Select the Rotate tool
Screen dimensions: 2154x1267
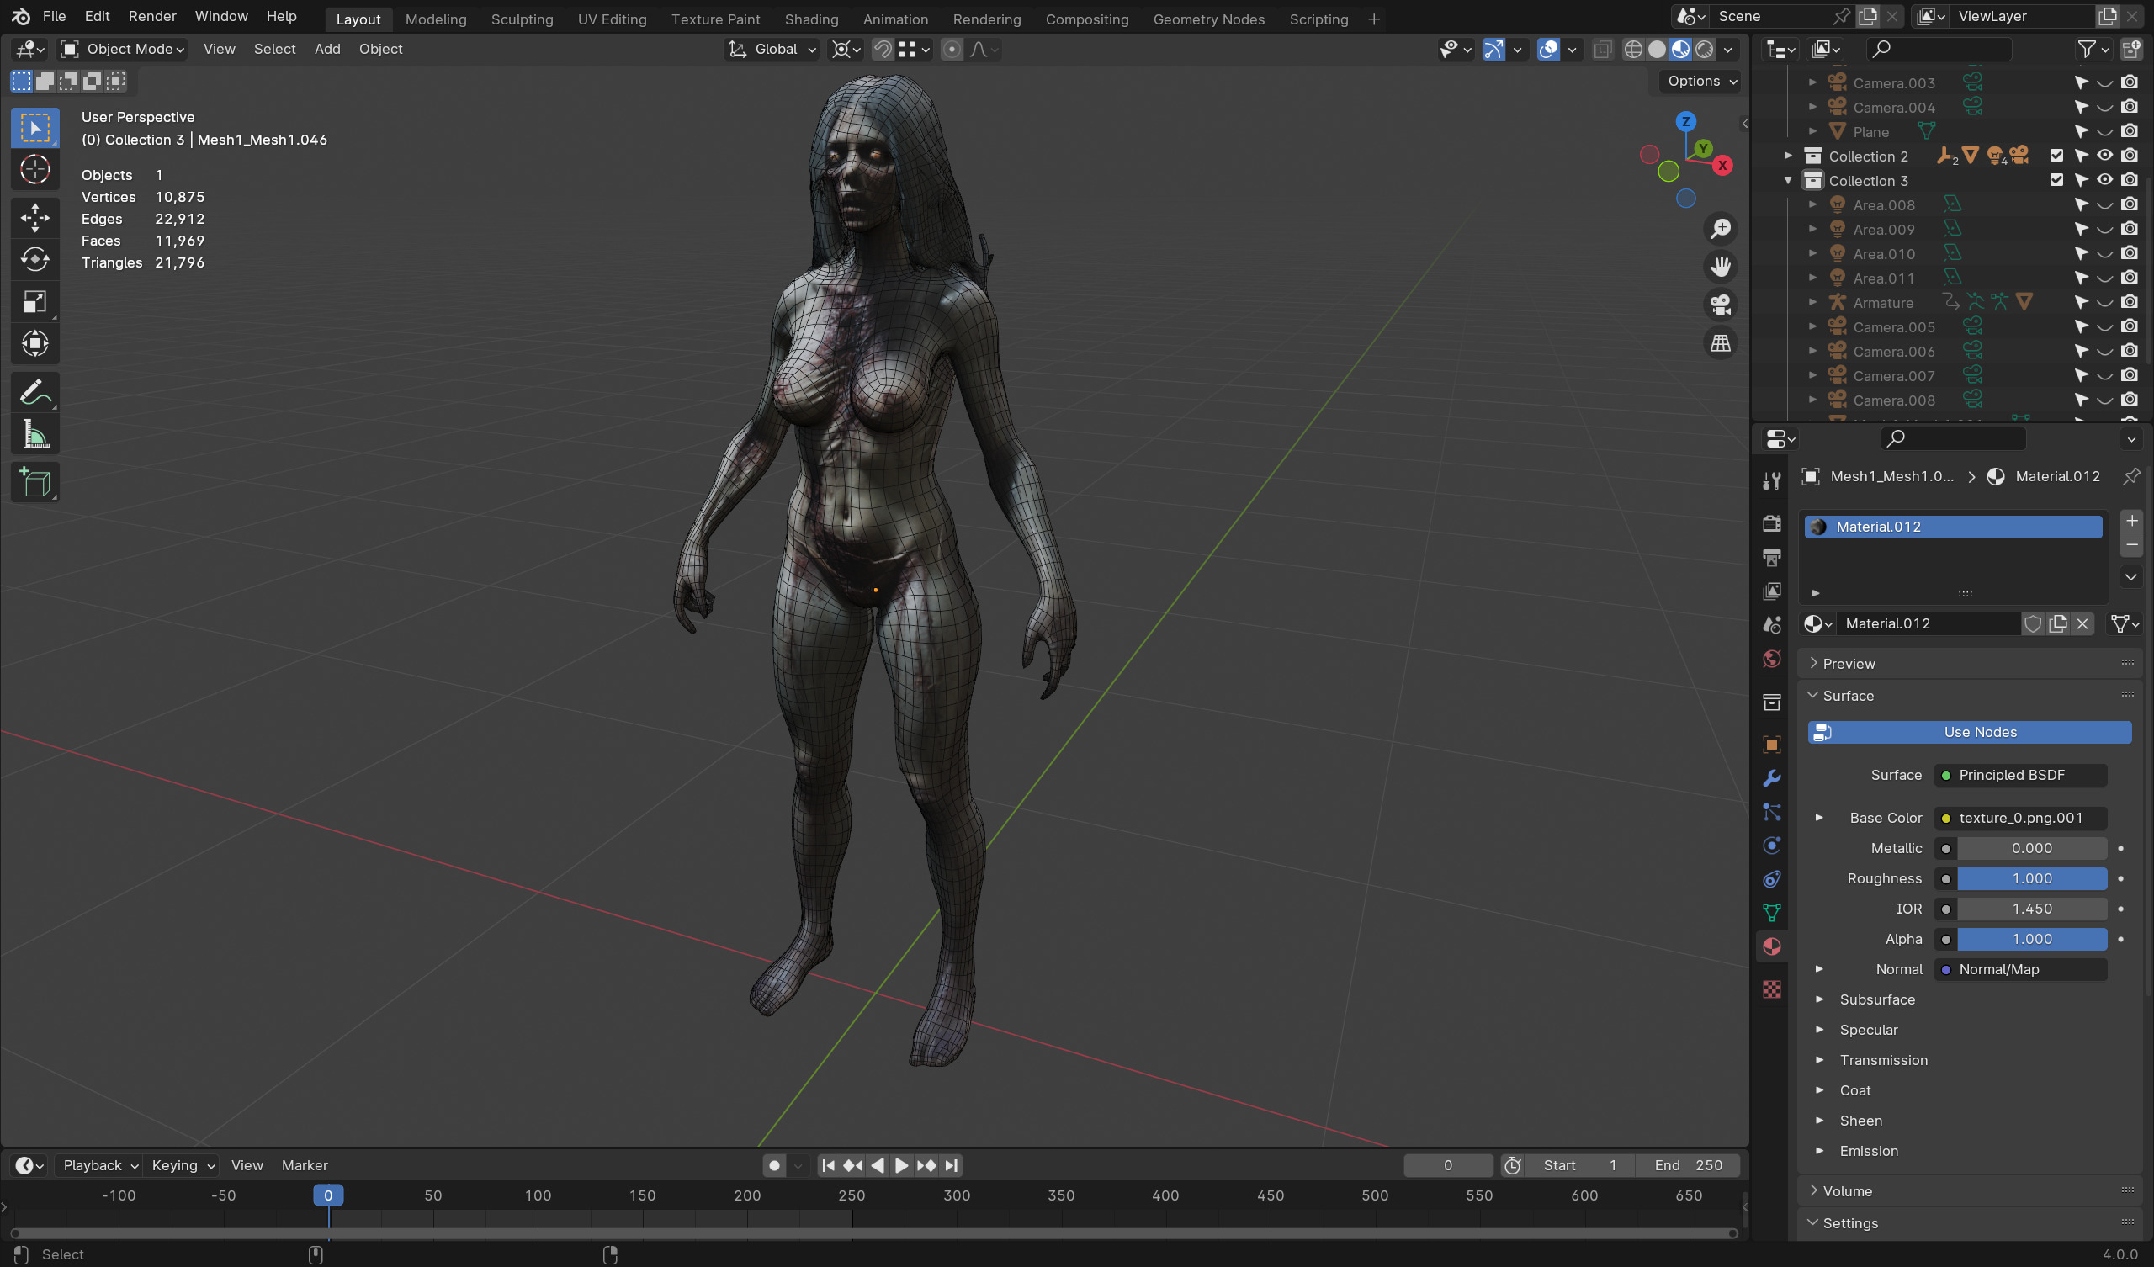click(35, 259)
